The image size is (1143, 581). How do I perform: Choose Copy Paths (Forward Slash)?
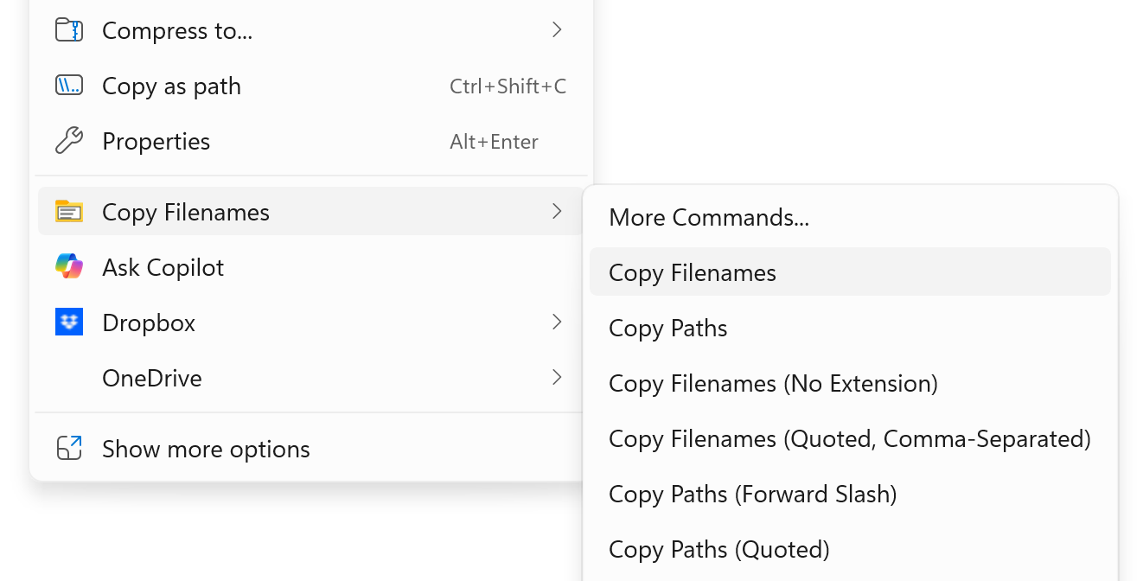pos(752,494)
